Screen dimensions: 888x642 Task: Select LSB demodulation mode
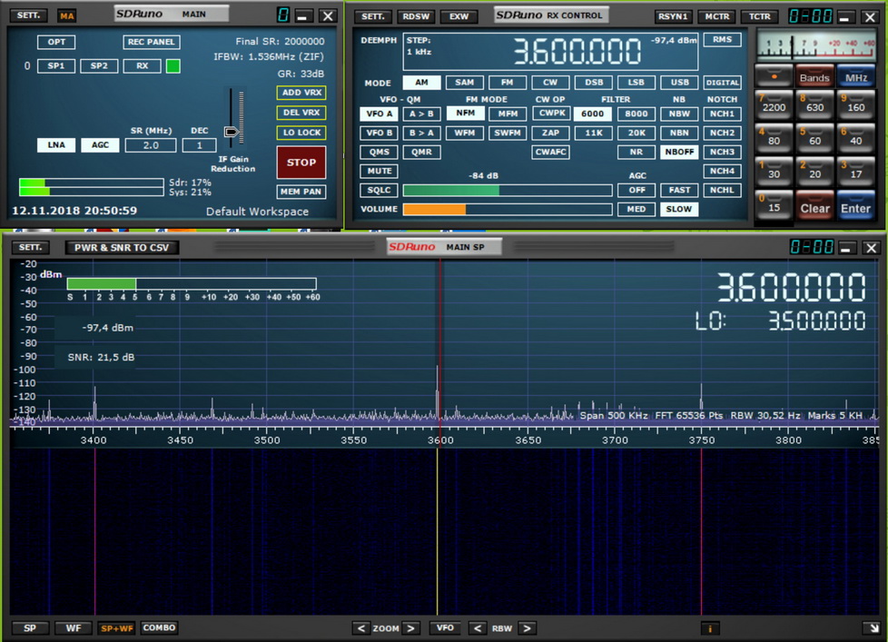click(636, 83)
